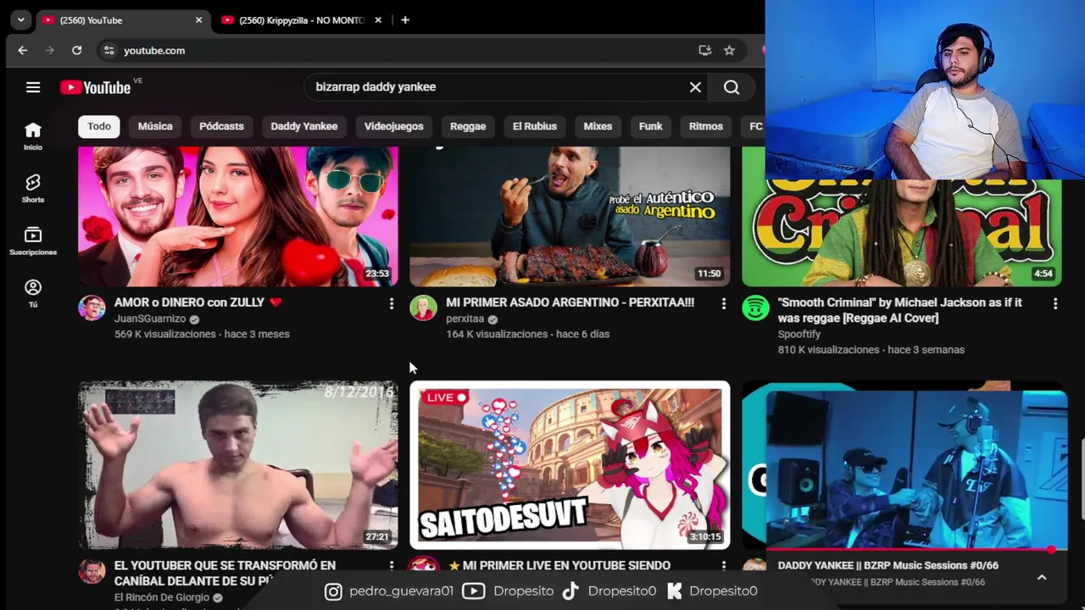Reload the page
The width and height of the screenshot is (1085, 610).
point(76,51)
